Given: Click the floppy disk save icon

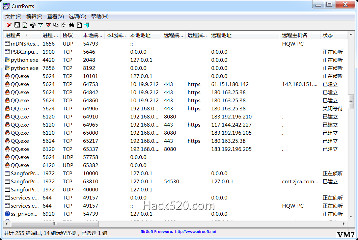Looking at the screenshot, I should tap(17, 25).
